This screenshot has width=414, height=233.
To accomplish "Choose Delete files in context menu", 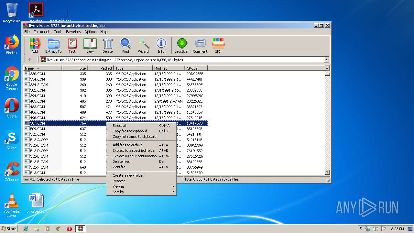I will pyautogui.click(x=141, y=161).
